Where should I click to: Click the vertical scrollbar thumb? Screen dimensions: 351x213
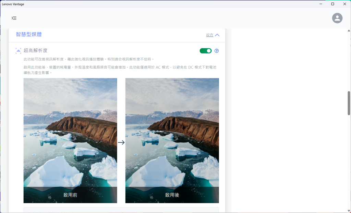tap(349, 103)
